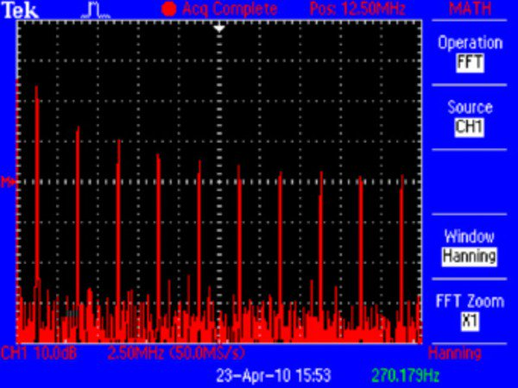Click the MATH menu header
This screenshot has height=388, width=518.
click(x=470, y=9)
